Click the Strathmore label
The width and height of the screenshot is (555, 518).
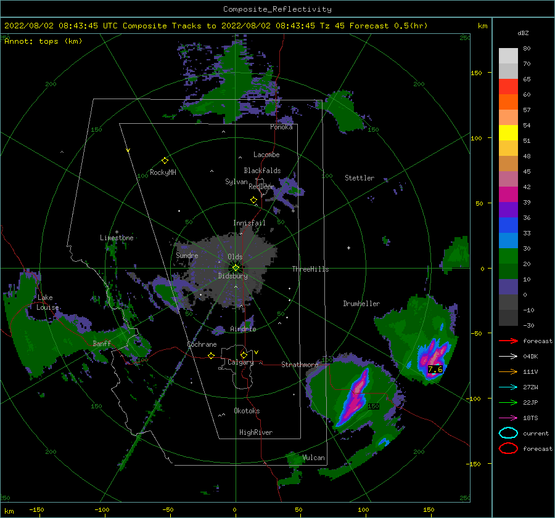300,364
